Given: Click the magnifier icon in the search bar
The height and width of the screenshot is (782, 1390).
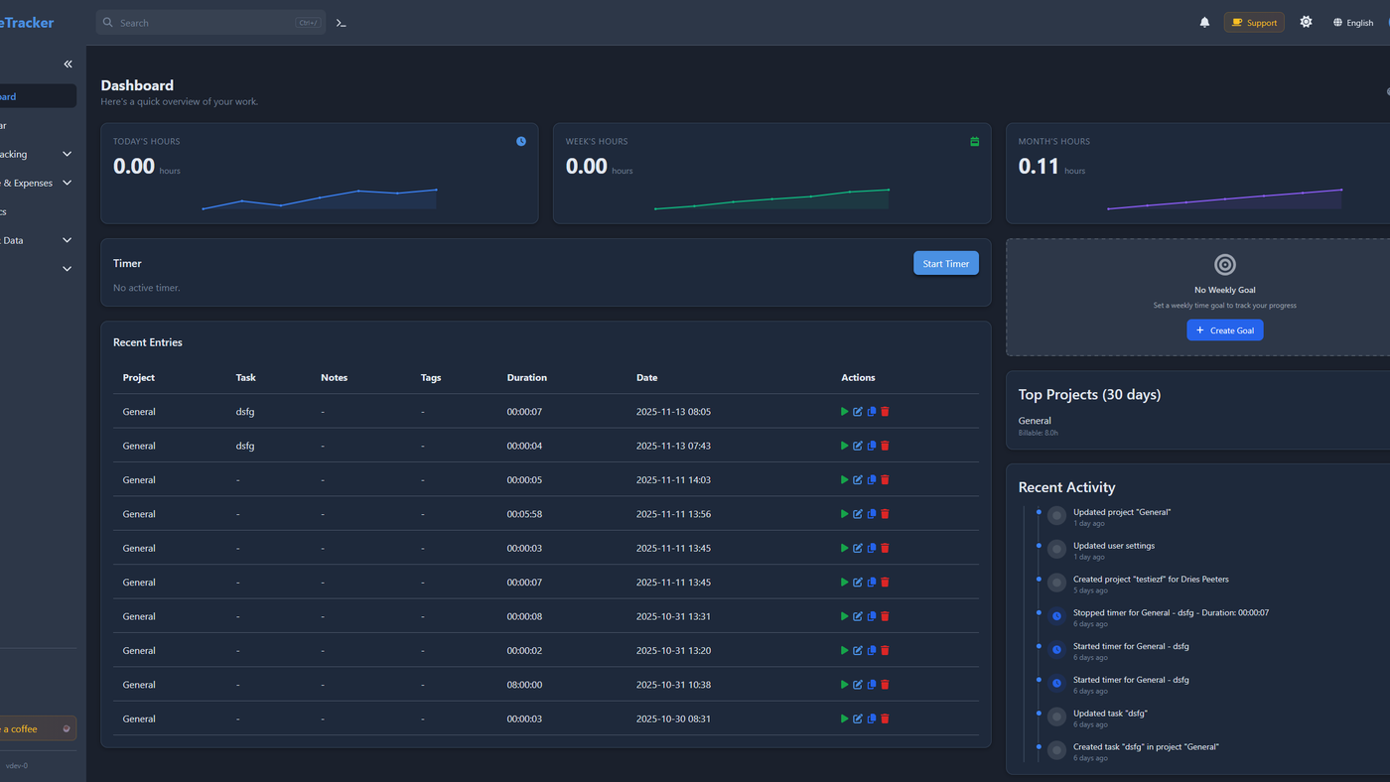Looking at the screenshot, I should [x=108, y=22].
